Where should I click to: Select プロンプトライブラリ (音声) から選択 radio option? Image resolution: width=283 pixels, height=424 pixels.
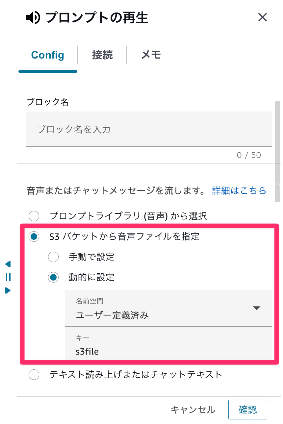point(34,216)
